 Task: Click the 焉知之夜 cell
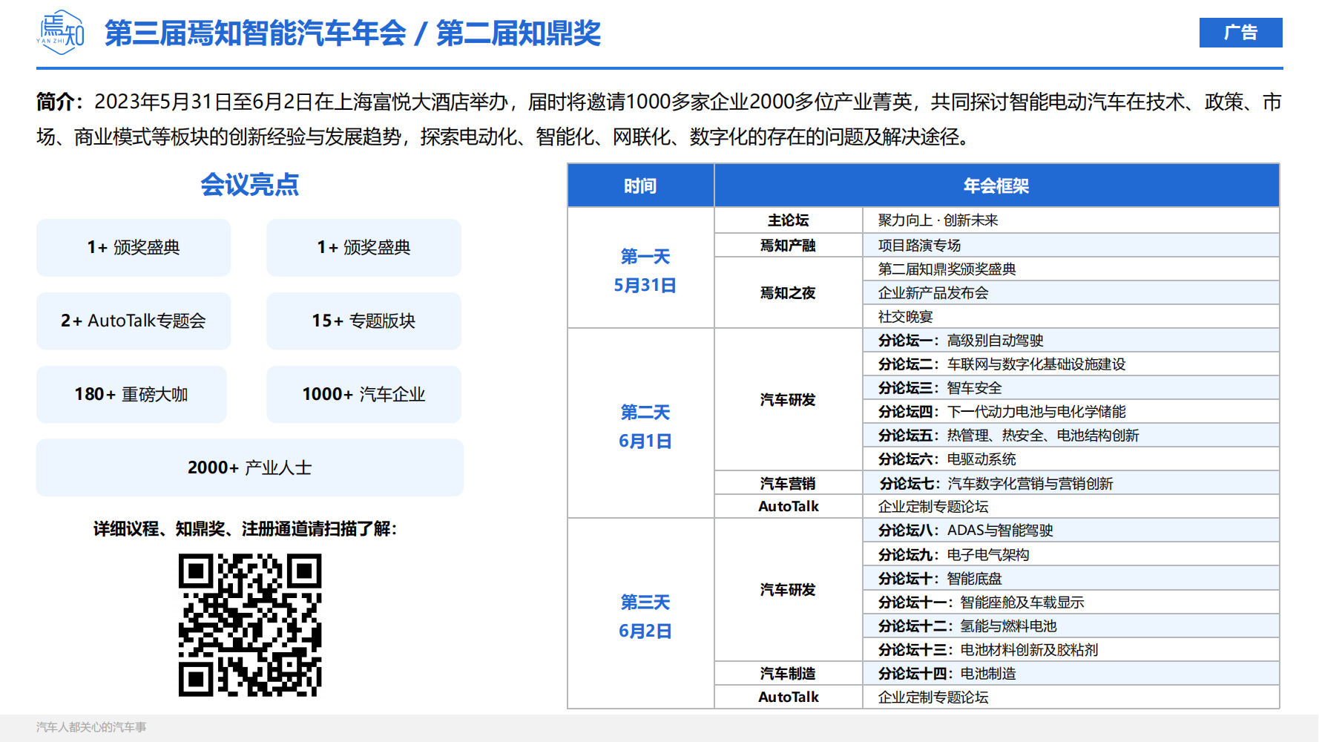click(x=789, y=292)
